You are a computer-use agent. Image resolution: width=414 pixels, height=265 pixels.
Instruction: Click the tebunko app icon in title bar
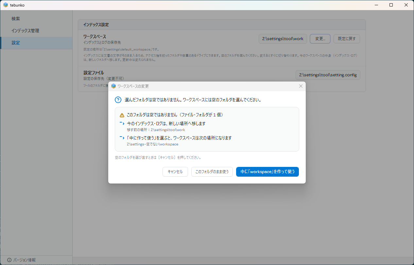tap(6, 5)
